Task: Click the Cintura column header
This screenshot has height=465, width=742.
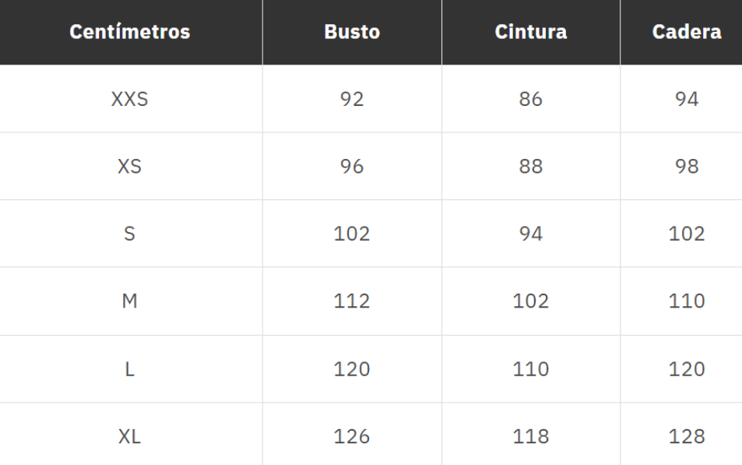Action: (x=530, y=32)
